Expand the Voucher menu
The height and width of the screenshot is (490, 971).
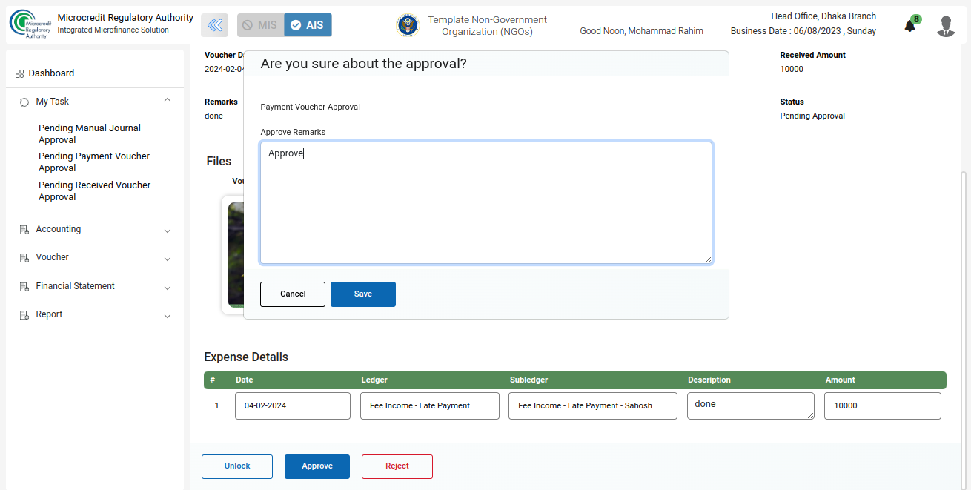click(167, 259)
